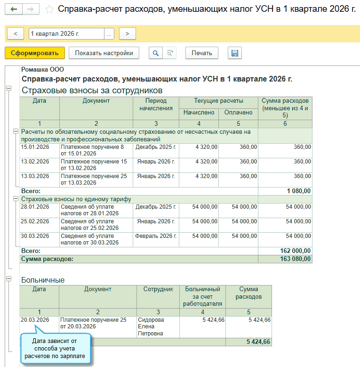Add report to favorites with star icon
Viewport: 360px width, 367px height.
(x=49, y=9)
